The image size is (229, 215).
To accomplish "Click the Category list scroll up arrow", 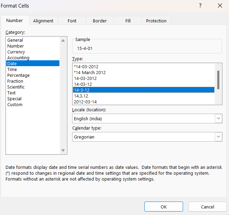I will pos(63,41).
